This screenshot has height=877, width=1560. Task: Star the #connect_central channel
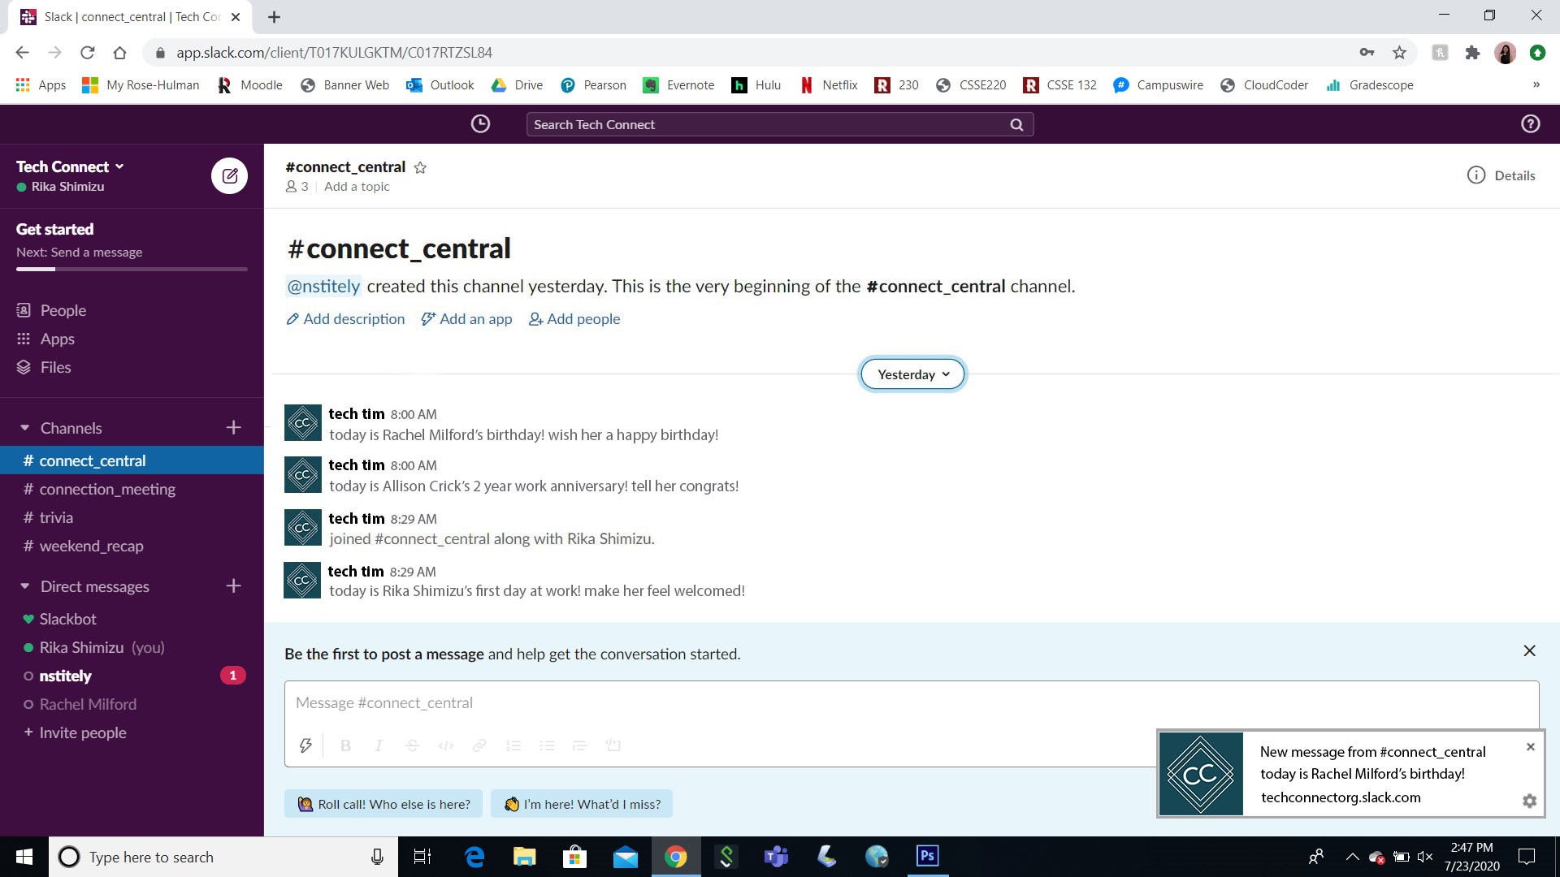(x=420, y=167)
